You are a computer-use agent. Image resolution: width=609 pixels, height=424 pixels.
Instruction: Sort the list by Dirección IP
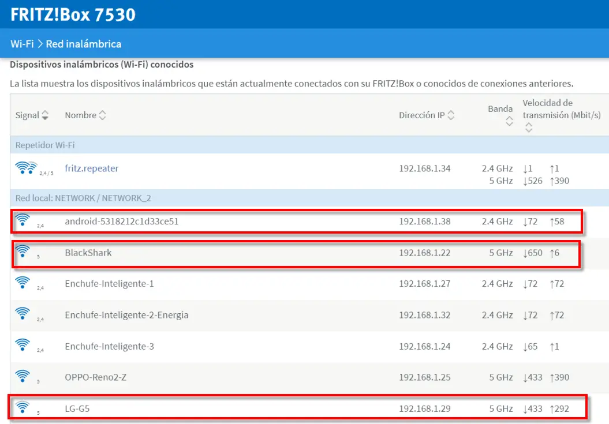[x=451, y=115]
